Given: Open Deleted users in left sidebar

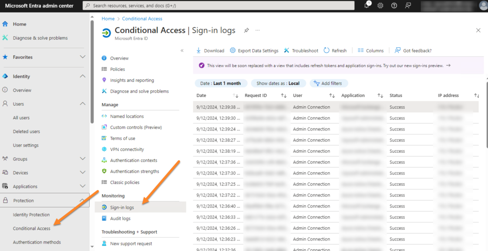Looking at the screenshot, I should tap(27, 131).
